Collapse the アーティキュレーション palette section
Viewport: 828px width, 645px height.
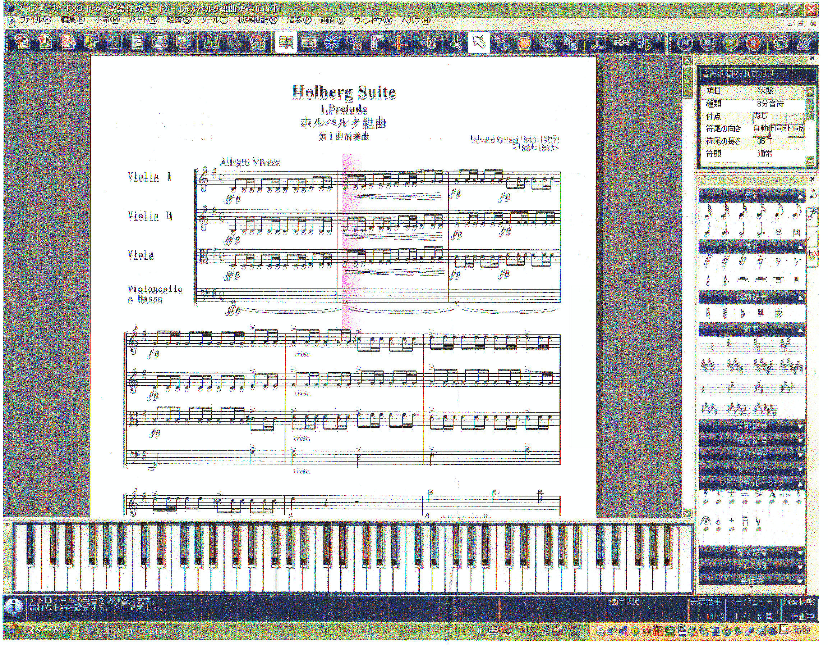point(800,484)
